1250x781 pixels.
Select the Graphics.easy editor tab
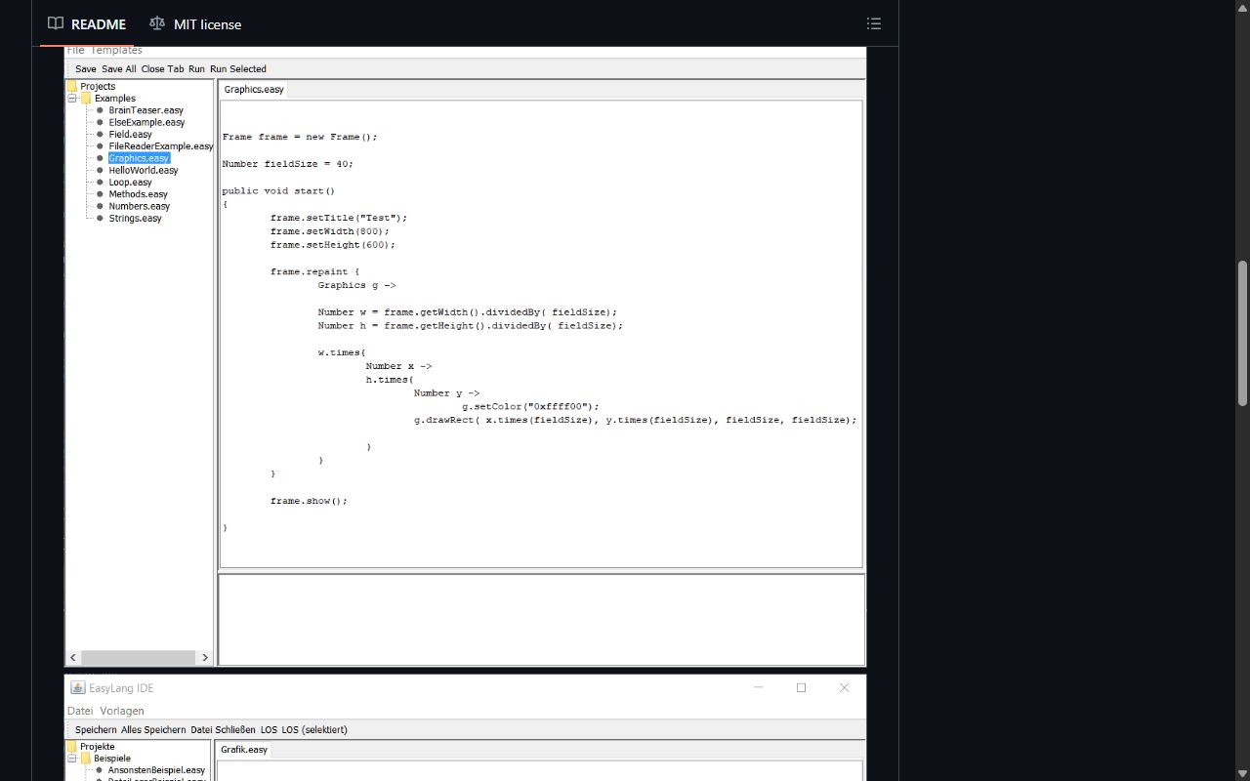(254, 89)
